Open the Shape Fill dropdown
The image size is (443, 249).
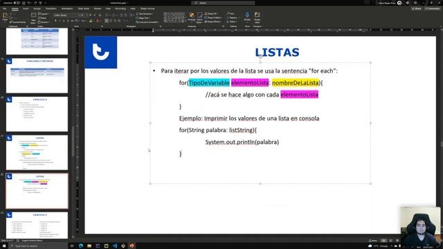(211, 14)
